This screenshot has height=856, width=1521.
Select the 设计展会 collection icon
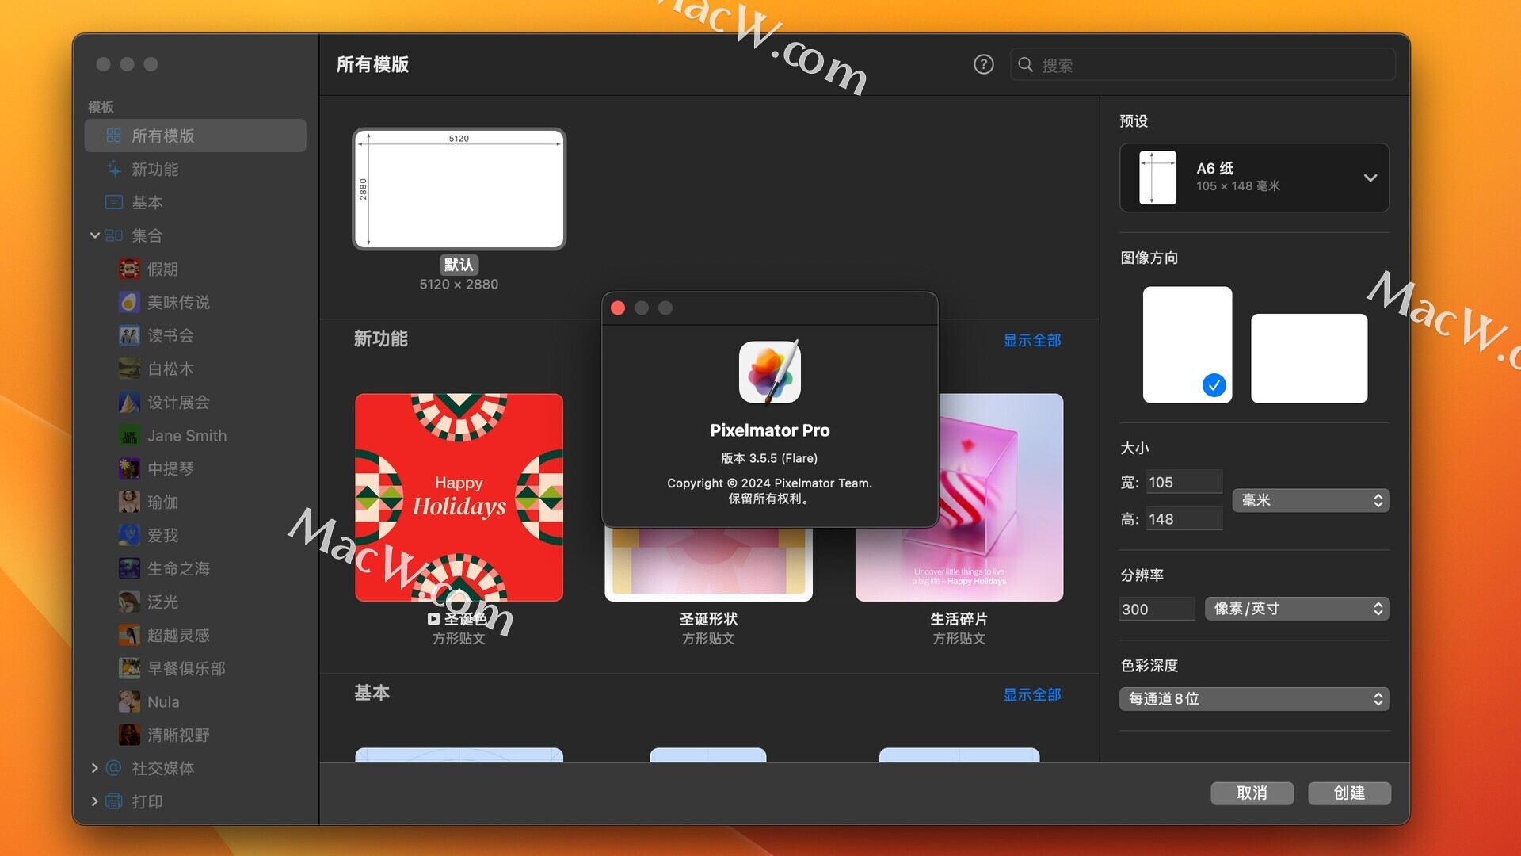129,402
